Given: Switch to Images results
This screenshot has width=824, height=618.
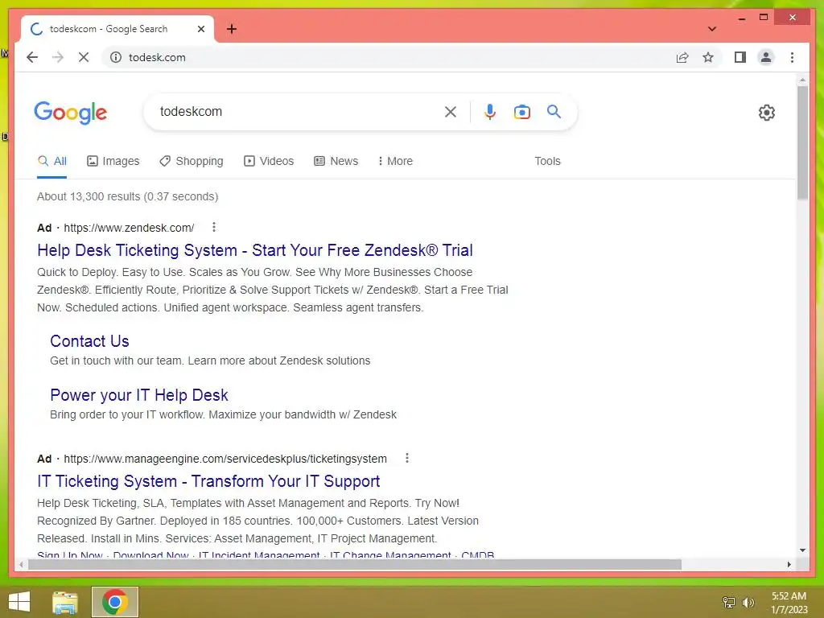Looking at the screenshot, I should coord(113,161).
